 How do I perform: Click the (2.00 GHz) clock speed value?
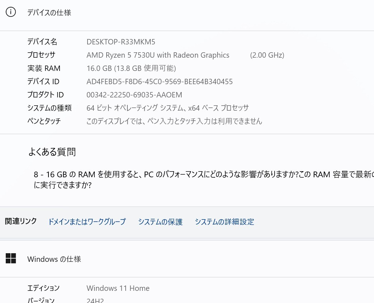(x=267, y=55)
